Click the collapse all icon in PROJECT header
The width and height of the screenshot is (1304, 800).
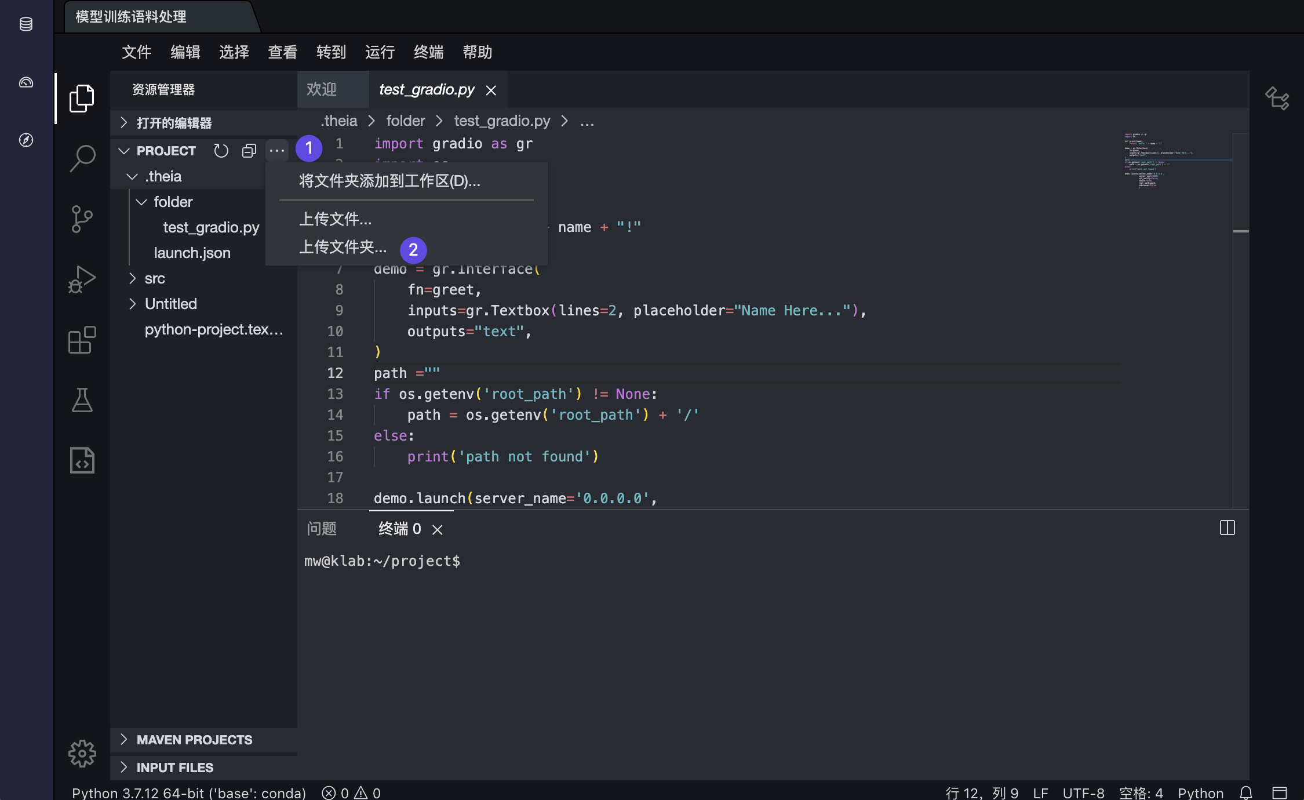coord(249,151)
